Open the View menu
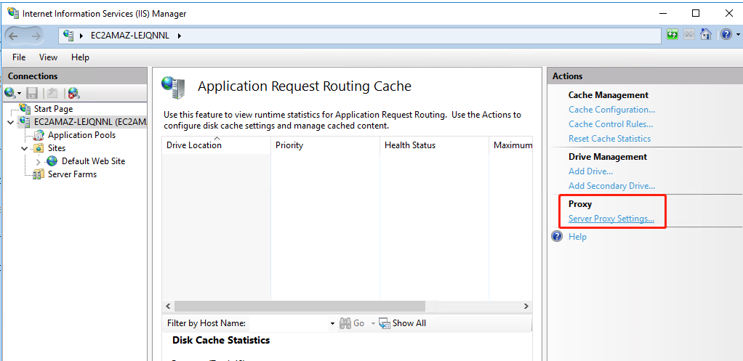The height and width of the screenshot is (361, 743). (x=48, y=57)
